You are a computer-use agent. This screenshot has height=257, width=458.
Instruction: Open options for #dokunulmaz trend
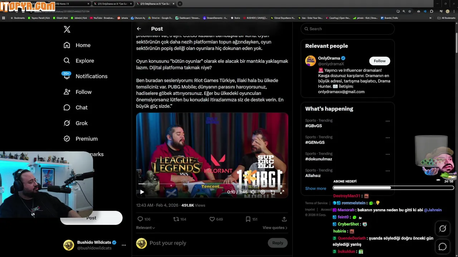[x=388, y=154]
